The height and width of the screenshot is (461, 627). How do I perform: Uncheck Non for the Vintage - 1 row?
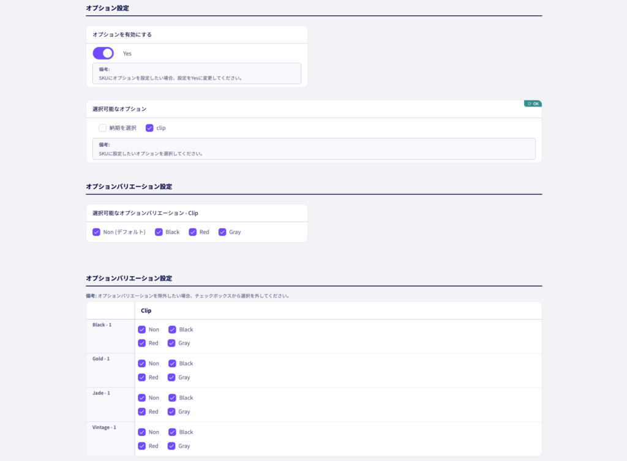pyautogui.click(x=142, y=432)
